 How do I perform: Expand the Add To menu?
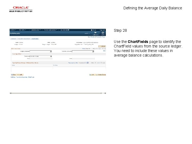(x=87, y=33)
